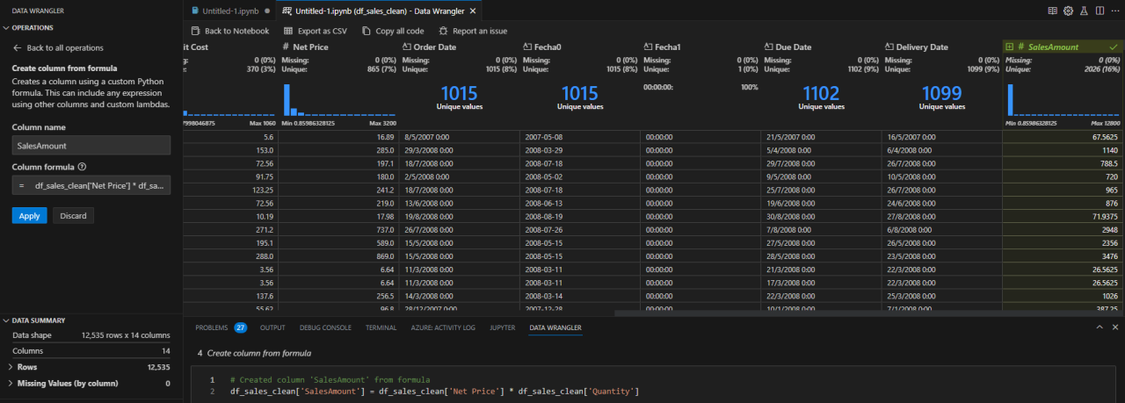The height and width of the screenshot is (403, 1125).
Task: Click the back arrow beside 'Back to all operations'
Action: coord(17,48)
